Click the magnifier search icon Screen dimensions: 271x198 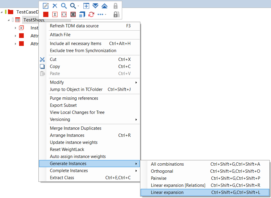pos(64,6)
